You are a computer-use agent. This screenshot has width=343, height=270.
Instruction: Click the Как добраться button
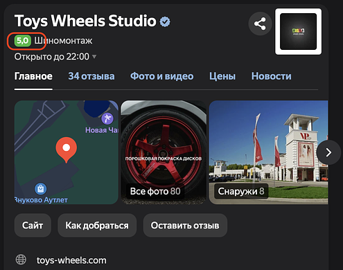97,225
